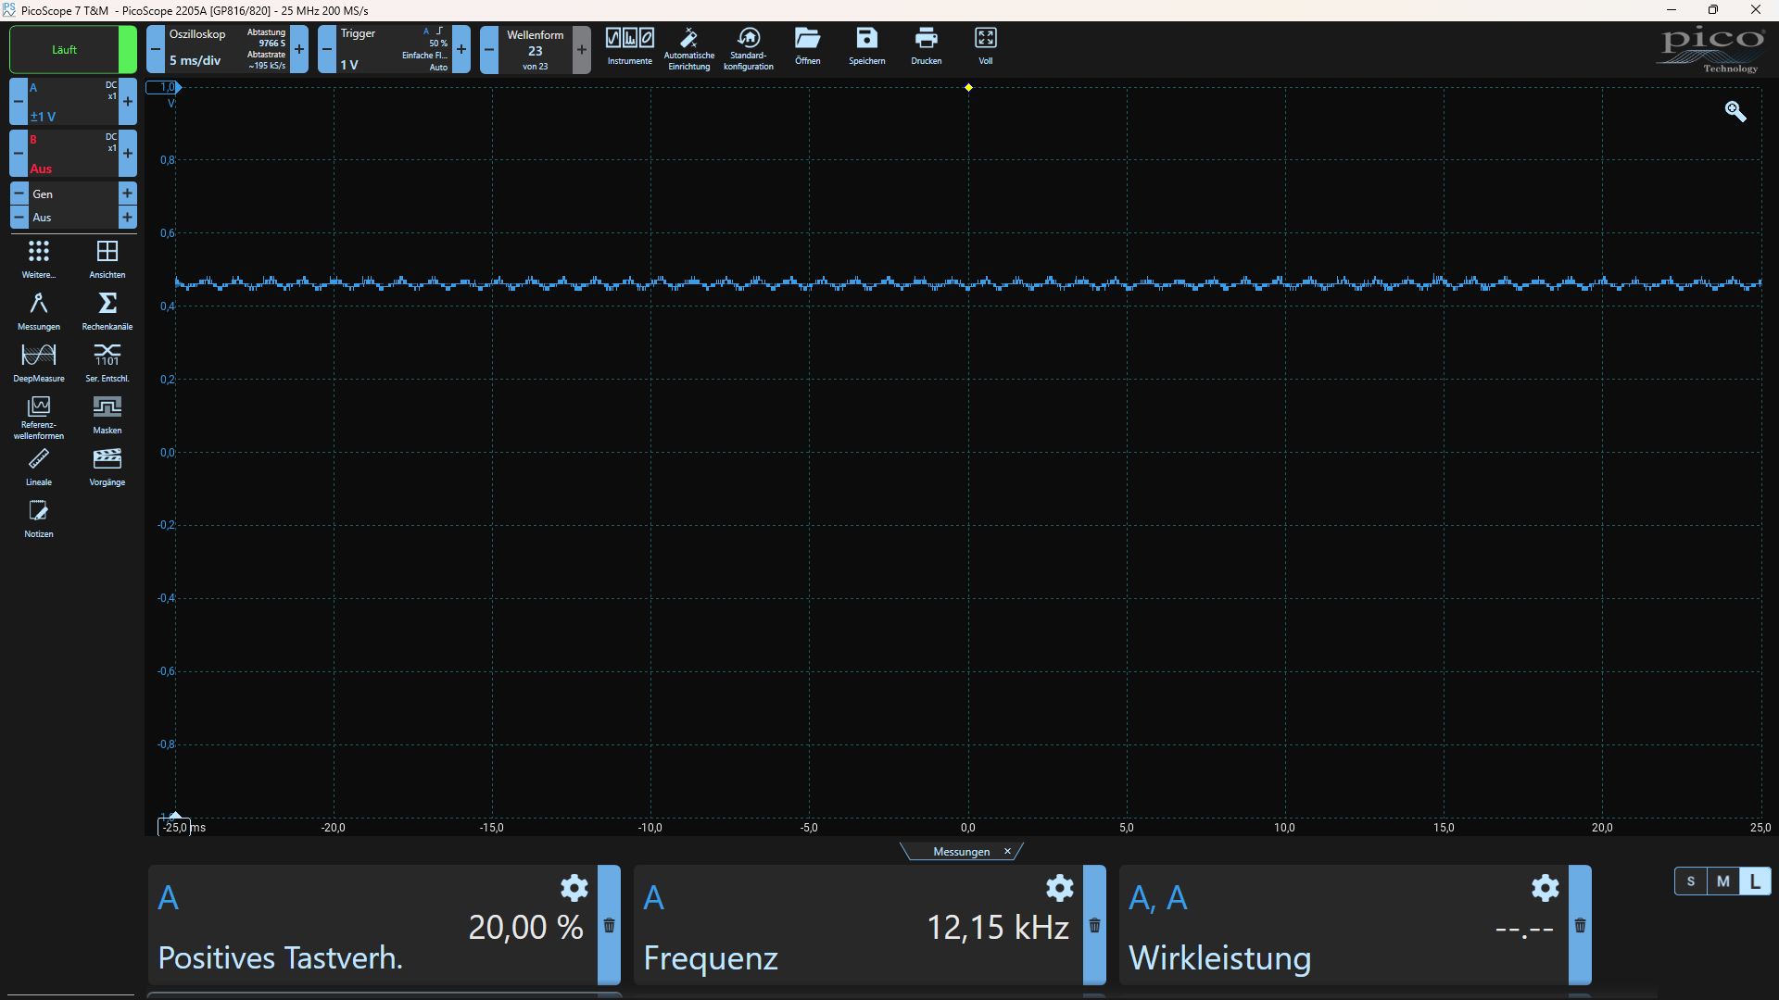
Task: Open the Rechenkanäle math channels icon
Action: pos(107,309)
